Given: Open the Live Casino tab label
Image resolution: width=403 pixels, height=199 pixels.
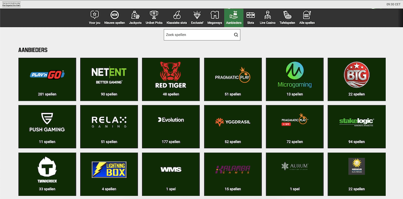Looking at the screenshot, I should (x=268, y=23).
